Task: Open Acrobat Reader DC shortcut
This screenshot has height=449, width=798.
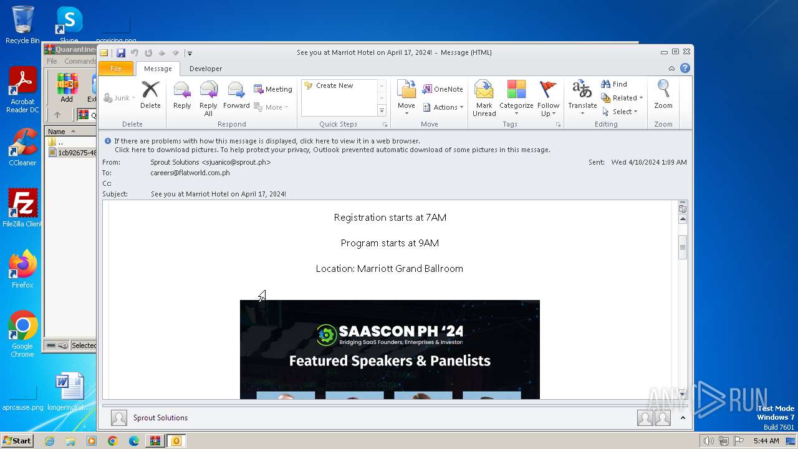Action: coord(22,90)
